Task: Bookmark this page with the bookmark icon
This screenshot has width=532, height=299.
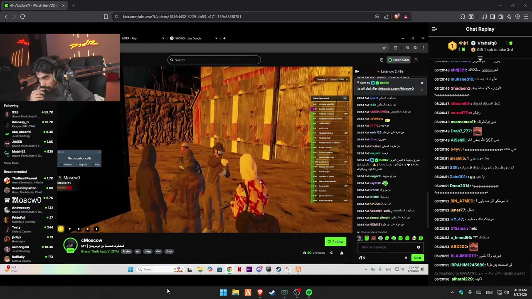Action: point(106,17)
